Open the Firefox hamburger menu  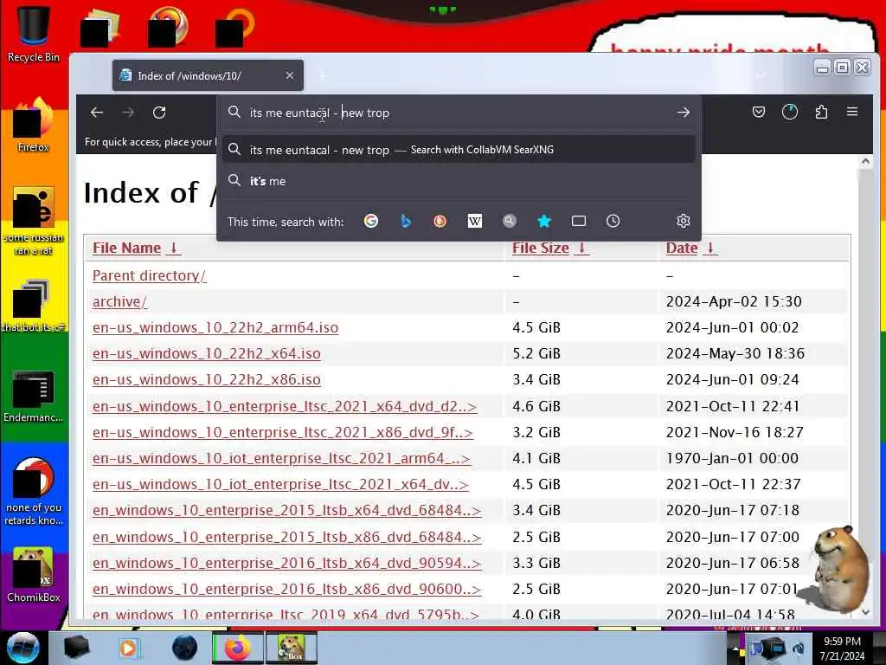852,112
